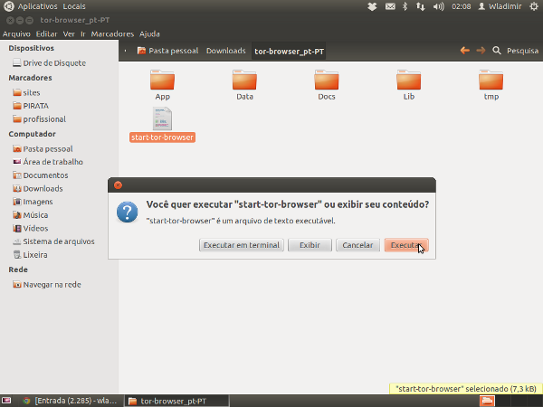
Task: Open Imagens in sidebar
Action: pos(33,202)
